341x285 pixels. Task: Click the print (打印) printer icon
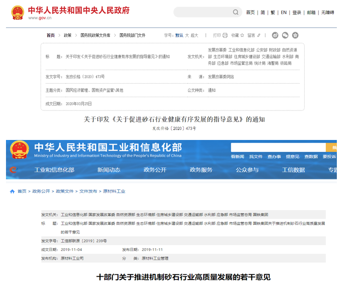(225, 35)
